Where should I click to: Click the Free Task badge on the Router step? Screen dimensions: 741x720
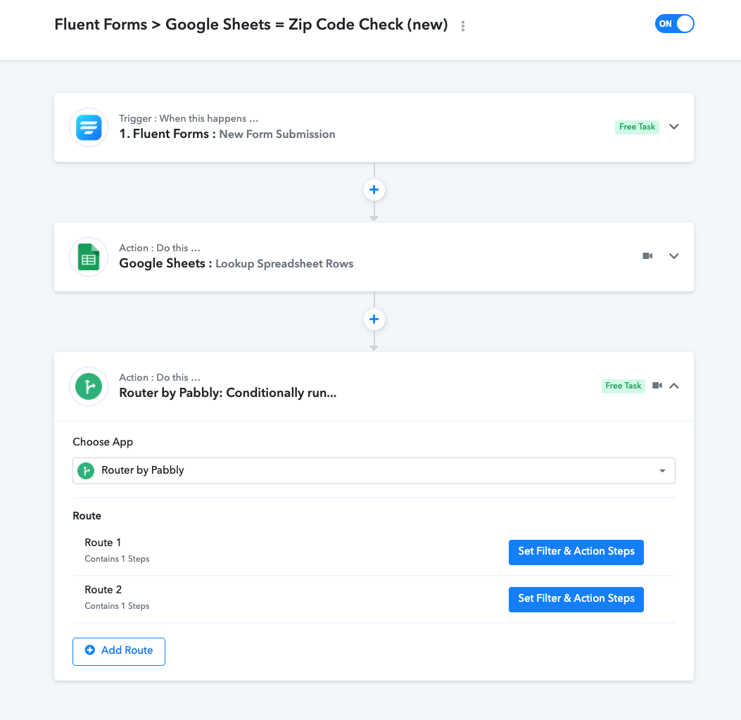point(623,386)
